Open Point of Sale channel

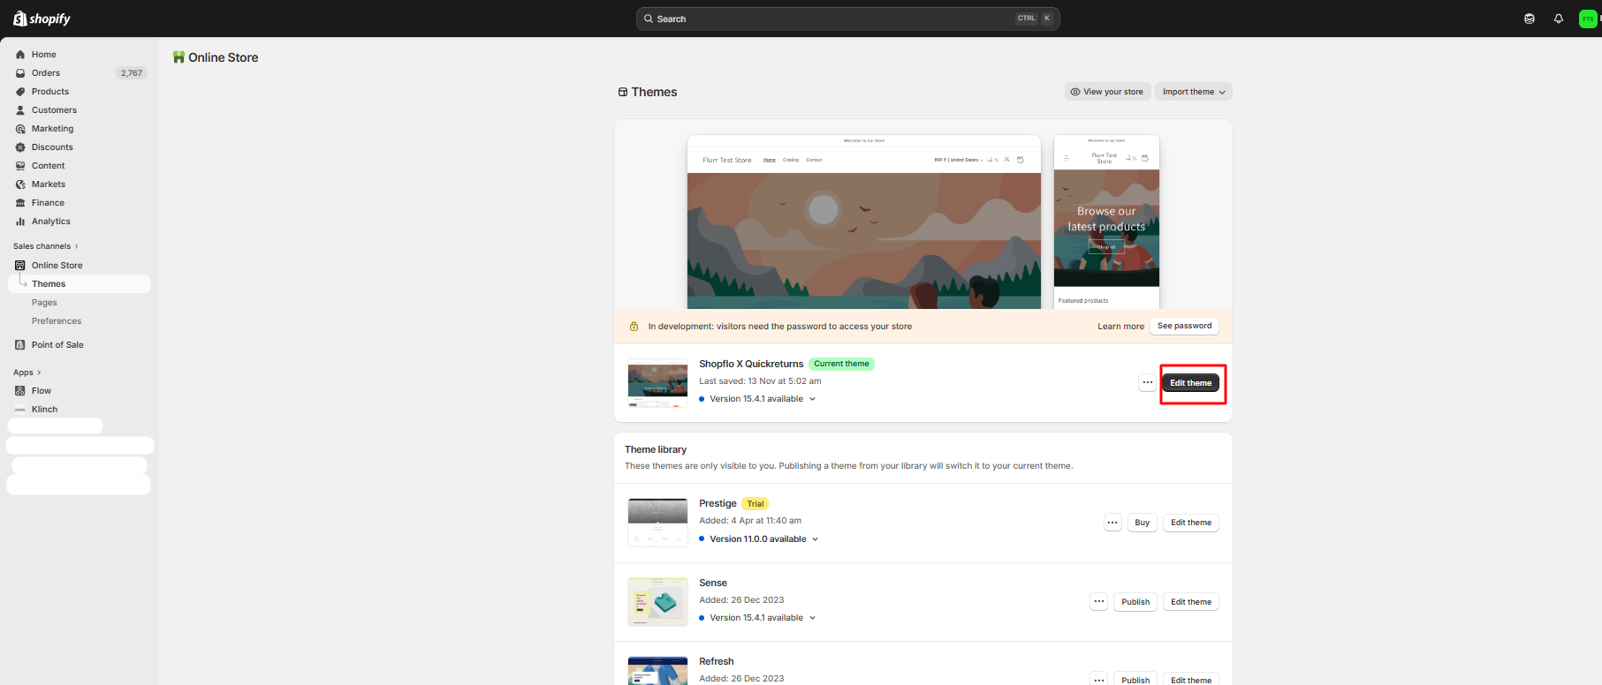[x=57, y=345]
